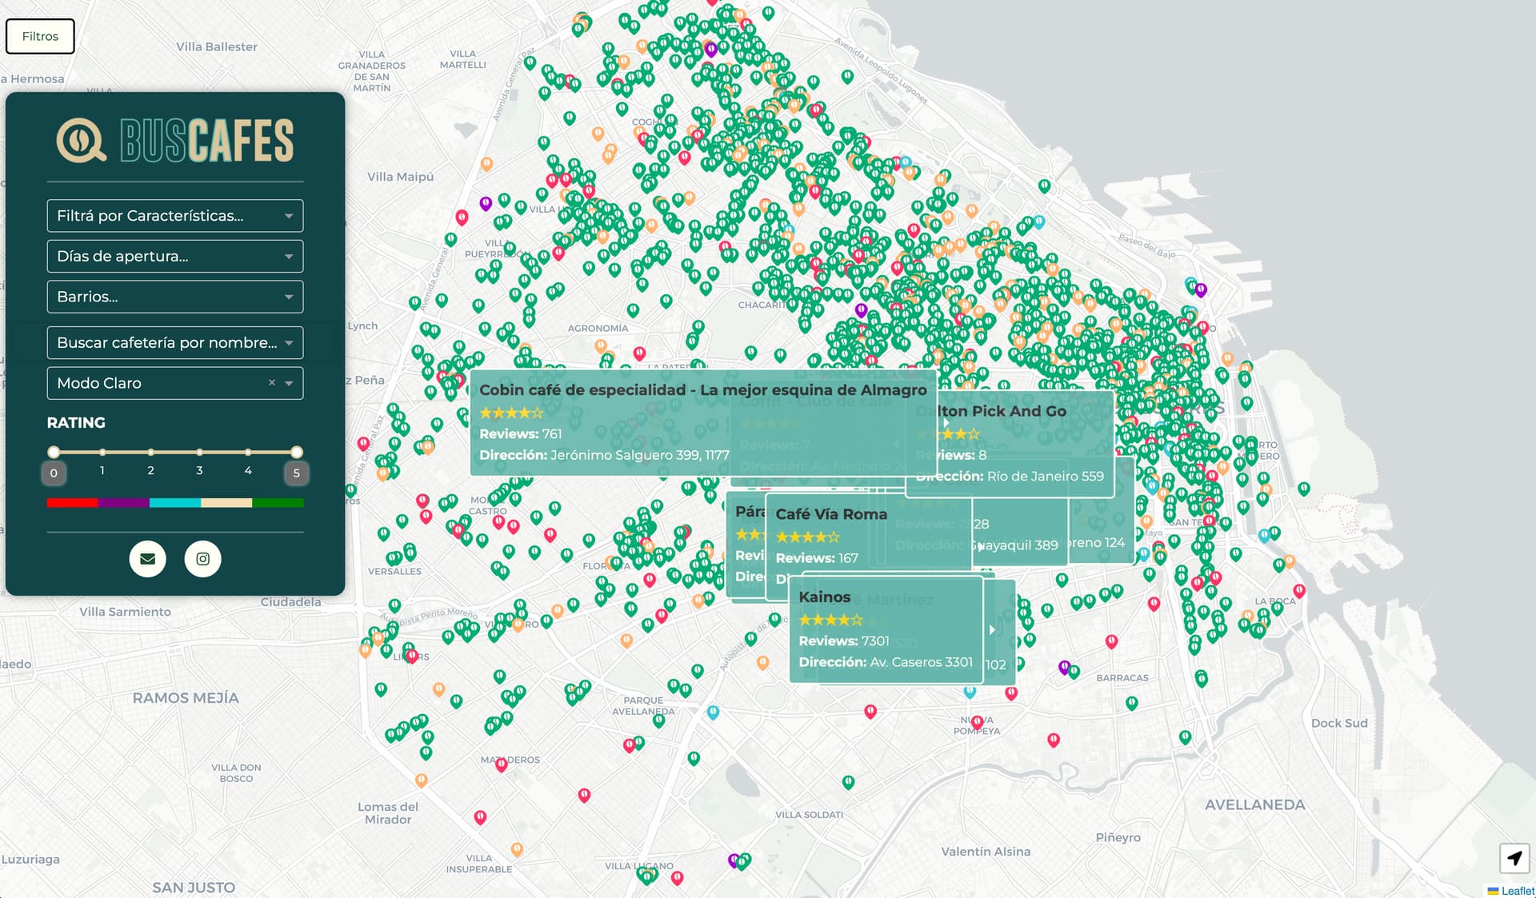Click the cyan segment of rating color legend
The height and width of the screenshot is (898, 1536).
174,503
